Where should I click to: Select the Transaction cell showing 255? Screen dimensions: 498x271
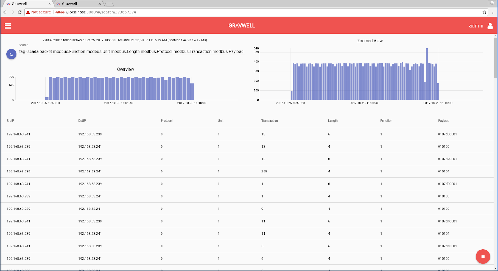(x=264, y=172)
